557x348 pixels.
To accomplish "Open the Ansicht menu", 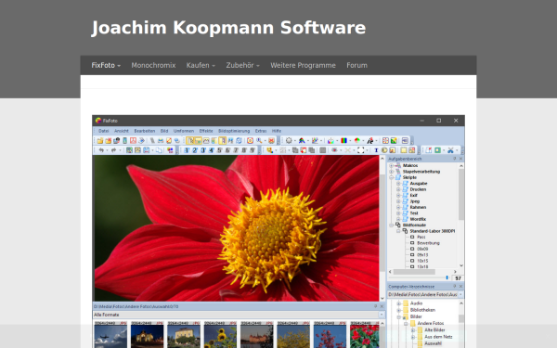I will [122, 131].
